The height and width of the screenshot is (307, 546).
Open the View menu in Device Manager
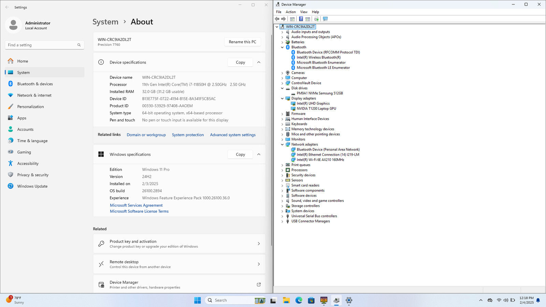pyautogui.click(x=304, y=12)
